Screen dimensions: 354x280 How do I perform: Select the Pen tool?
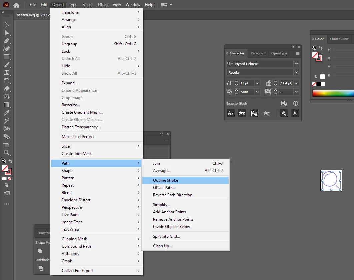7,41
